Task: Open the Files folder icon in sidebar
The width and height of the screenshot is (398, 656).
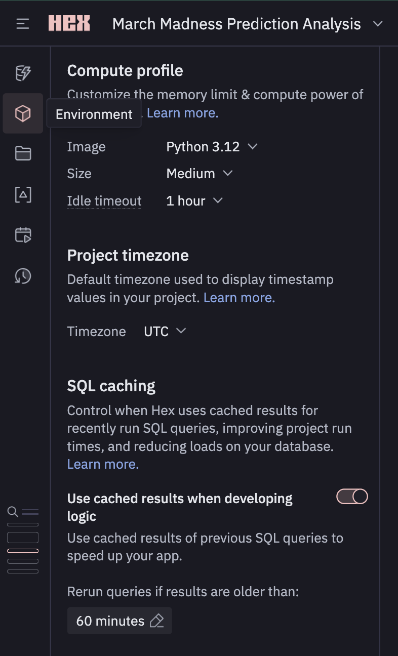Action: 23,153
